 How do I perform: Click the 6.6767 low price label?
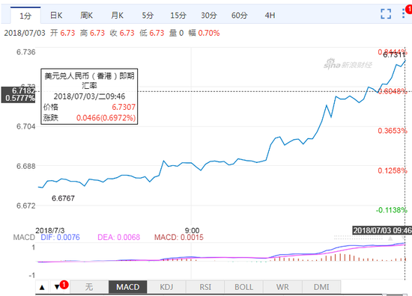pyautogui.click(x=63, y=198)
